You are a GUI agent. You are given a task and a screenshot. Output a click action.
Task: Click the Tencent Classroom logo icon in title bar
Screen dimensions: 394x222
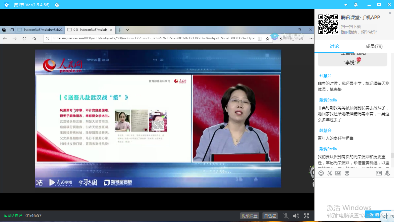point(7,5)
